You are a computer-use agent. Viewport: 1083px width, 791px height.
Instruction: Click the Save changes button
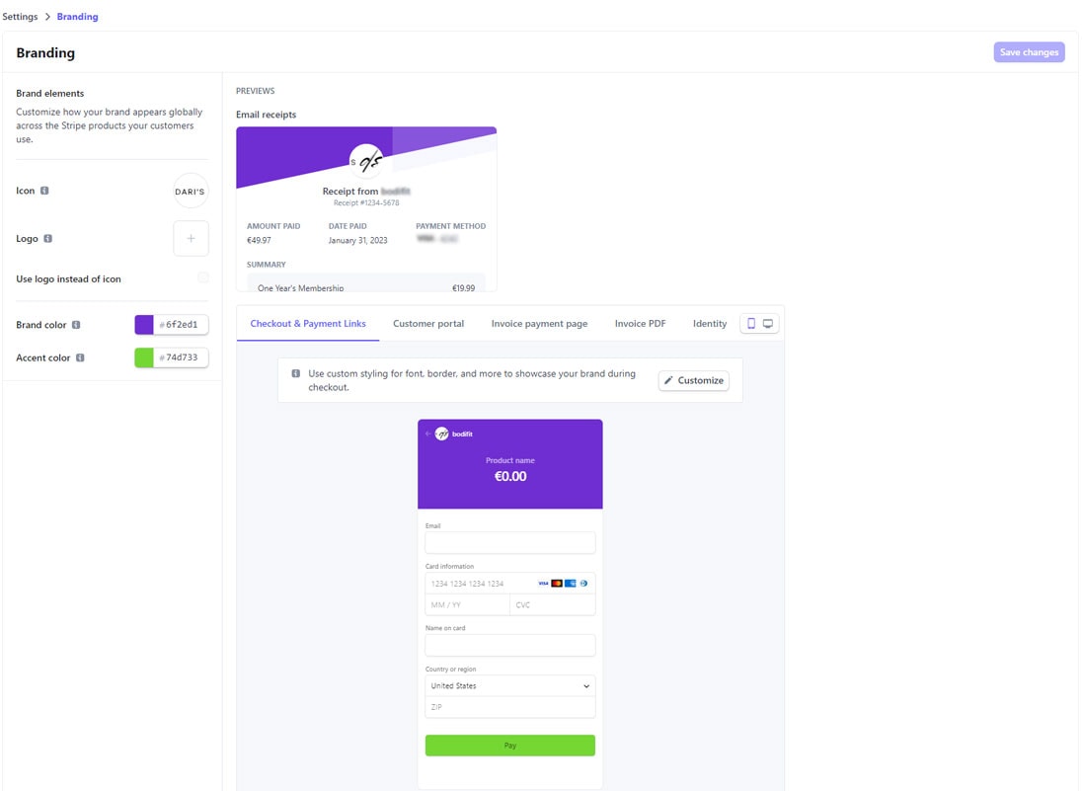tap(1029, 52)
